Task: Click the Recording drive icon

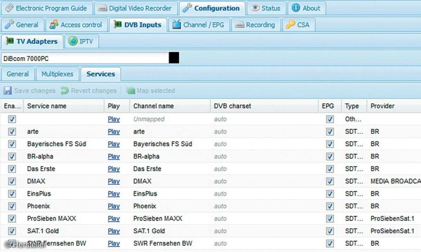Action: (239, 25)
